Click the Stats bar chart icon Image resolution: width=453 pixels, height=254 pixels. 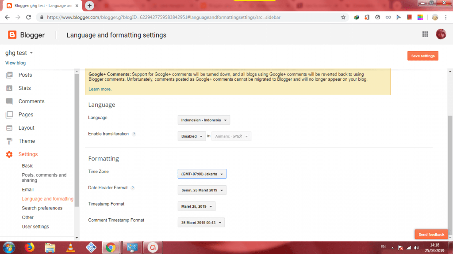point(9,88)
